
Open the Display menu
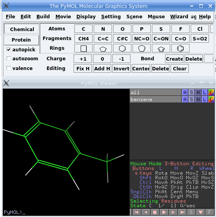pyautogui.click(x=86, y=17)
